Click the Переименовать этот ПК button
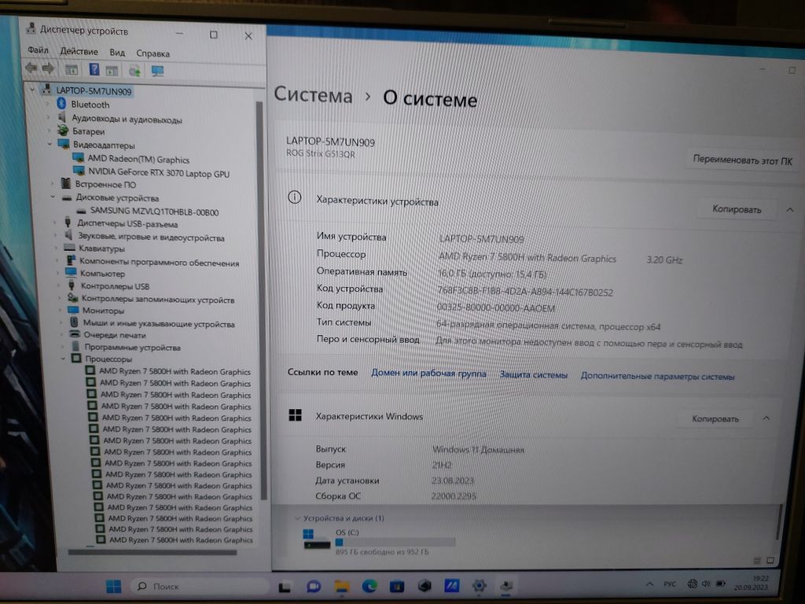 742,160
